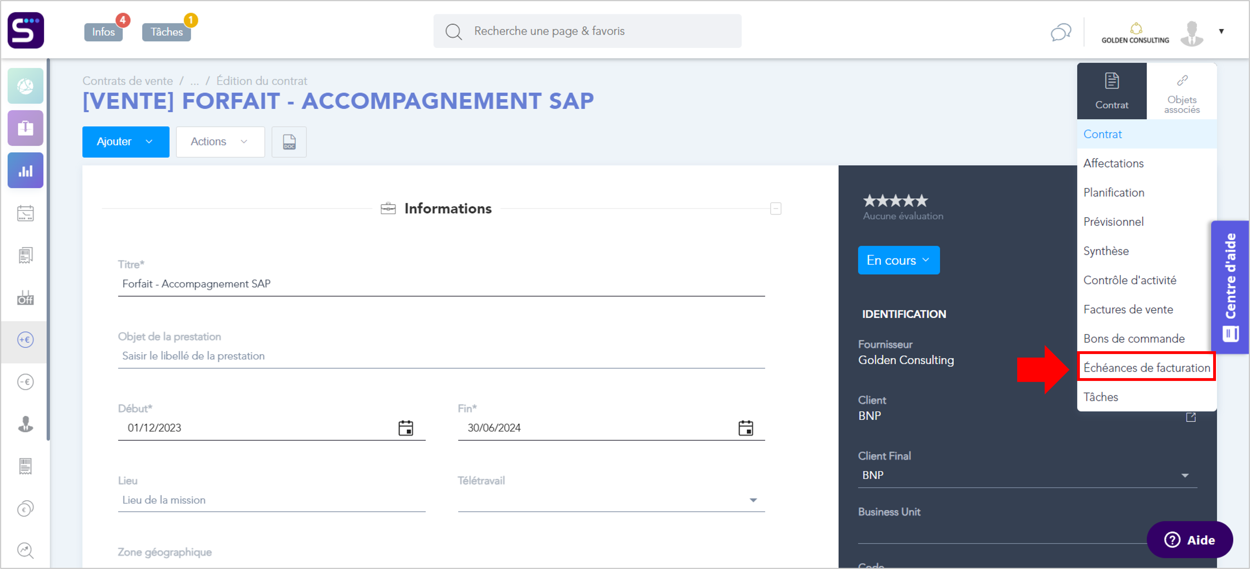Click the Titre input field

(441, 284)
